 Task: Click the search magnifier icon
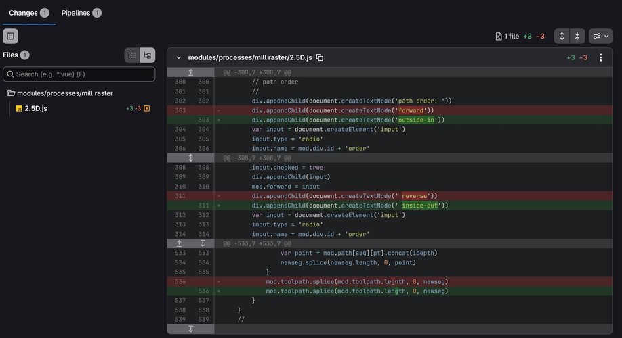[10, 74]
